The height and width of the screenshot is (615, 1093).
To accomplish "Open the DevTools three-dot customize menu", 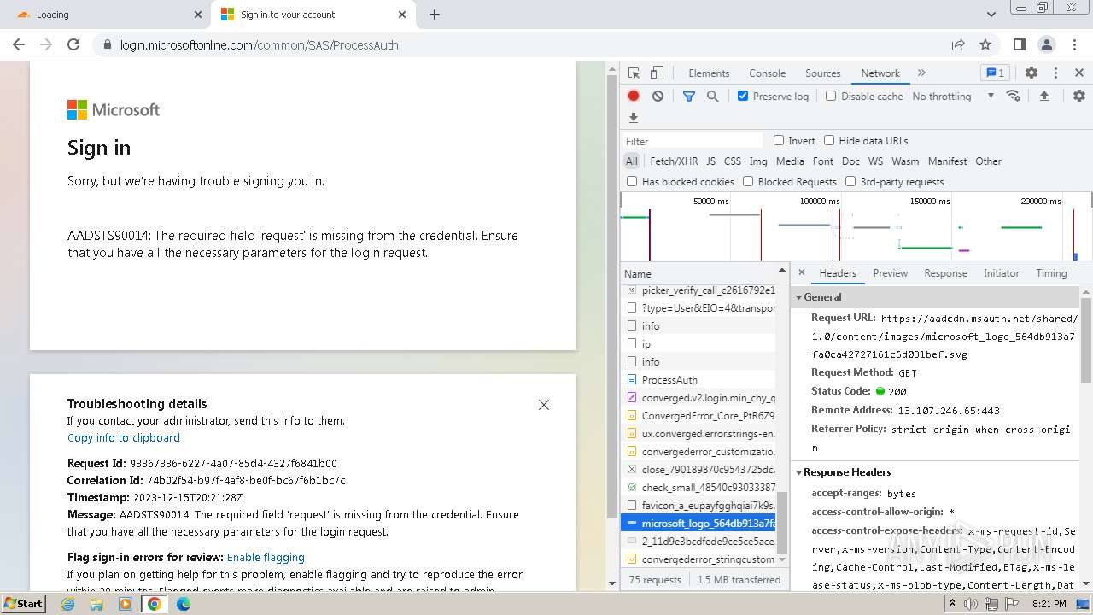I will tap(1055, 73).
